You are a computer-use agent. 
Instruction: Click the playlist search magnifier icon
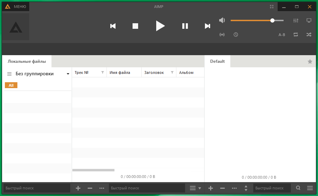298,188
